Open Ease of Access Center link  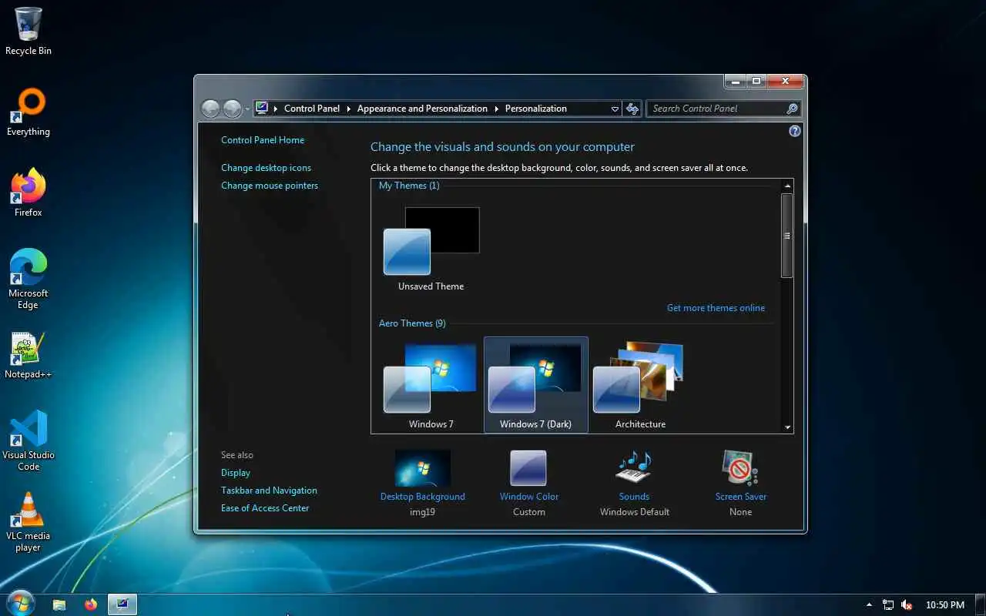[265, 508]
